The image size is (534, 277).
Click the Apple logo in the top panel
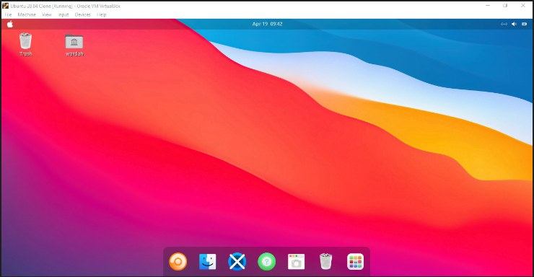coord(10,24)
